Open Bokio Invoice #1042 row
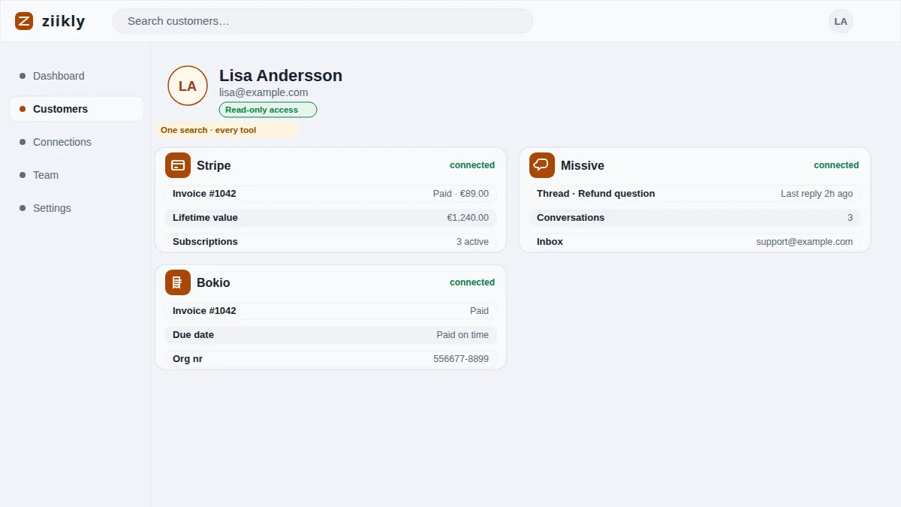The width and height of the screenshot is (901, 507). 330,311
